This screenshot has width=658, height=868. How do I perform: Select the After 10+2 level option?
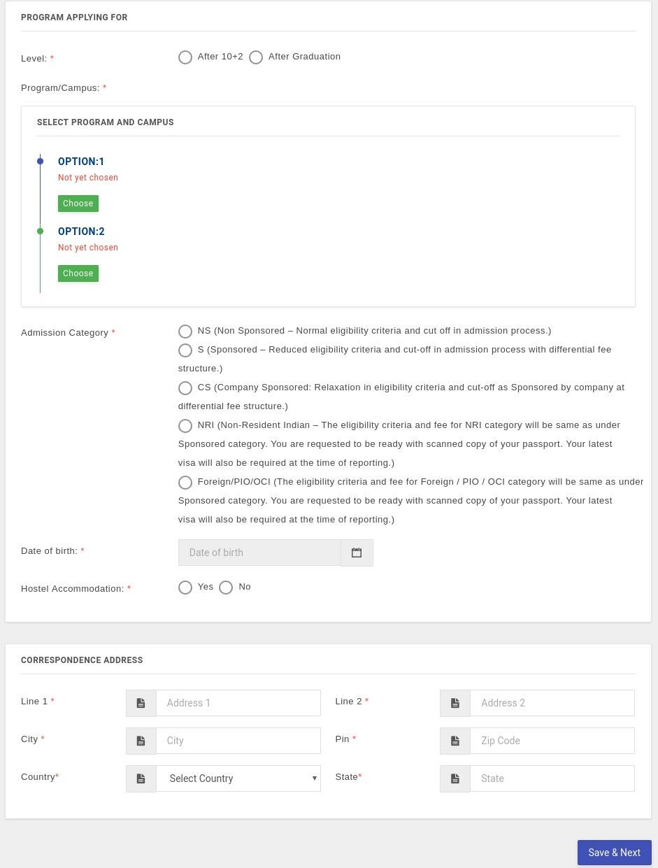[x=185, y=57]
